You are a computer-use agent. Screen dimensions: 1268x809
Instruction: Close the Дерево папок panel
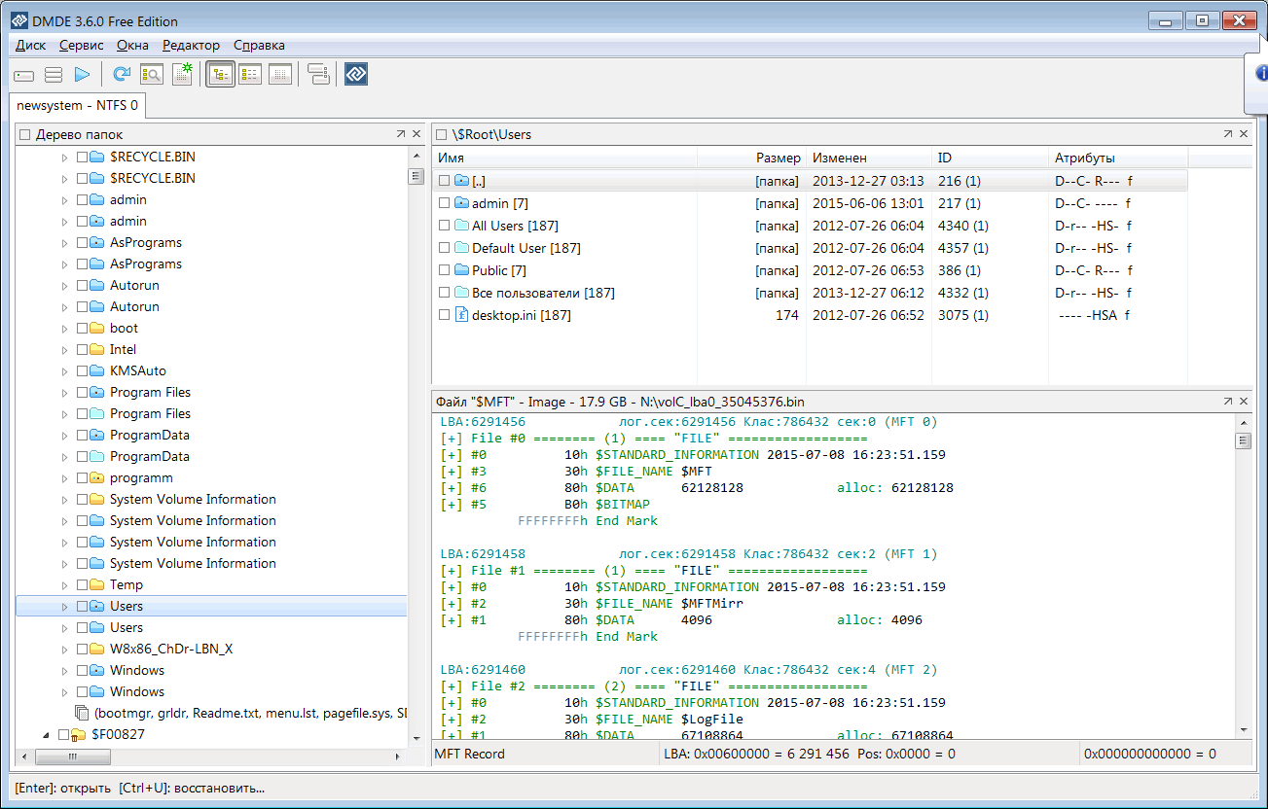click(417, 134)
